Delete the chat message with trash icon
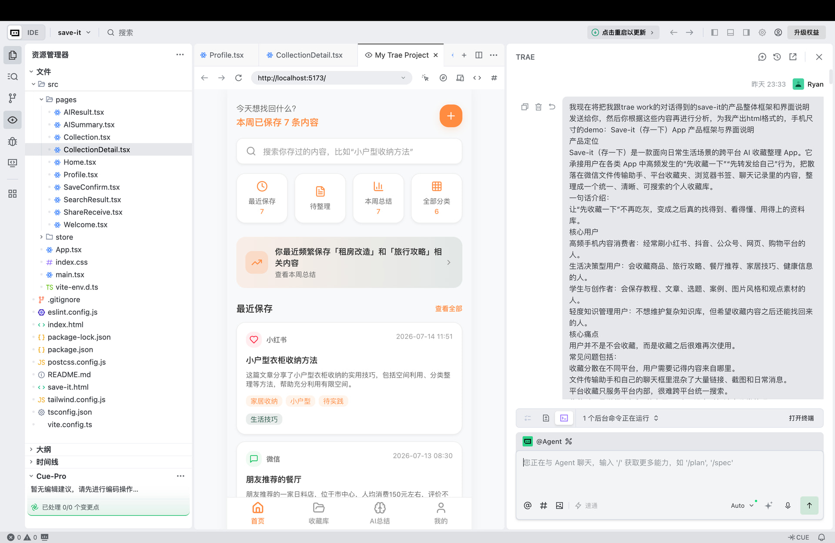This screenshot has width=835, height=543. (x=538, y=107)
